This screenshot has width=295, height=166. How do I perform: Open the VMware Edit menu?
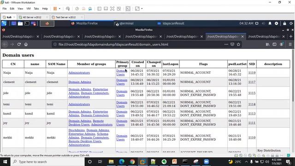pyautogui.click(x=12, y=9)
